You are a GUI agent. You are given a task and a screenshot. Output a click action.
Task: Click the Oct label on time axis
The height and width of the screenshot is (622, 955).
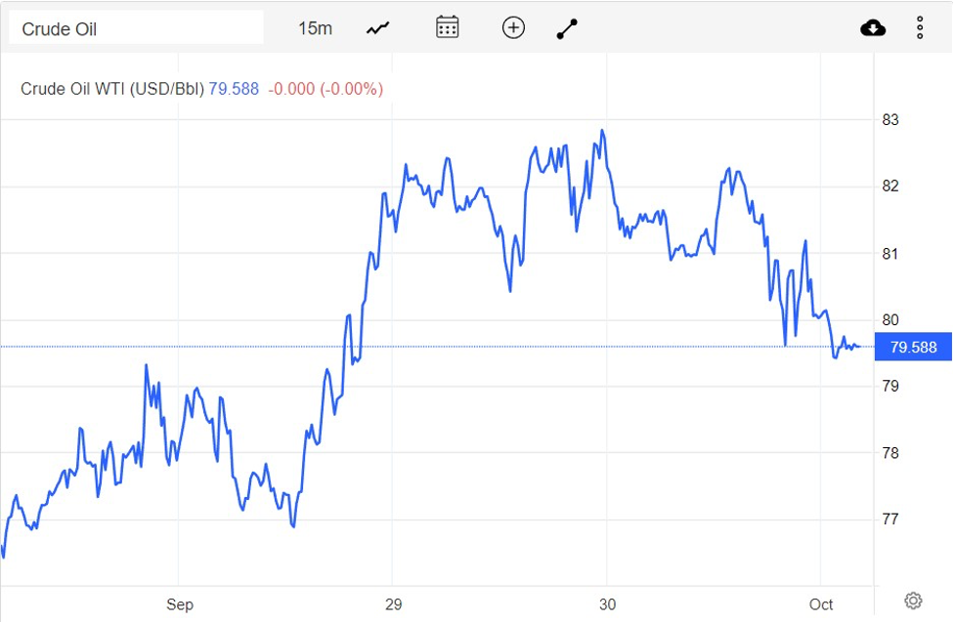click(821, 604)
